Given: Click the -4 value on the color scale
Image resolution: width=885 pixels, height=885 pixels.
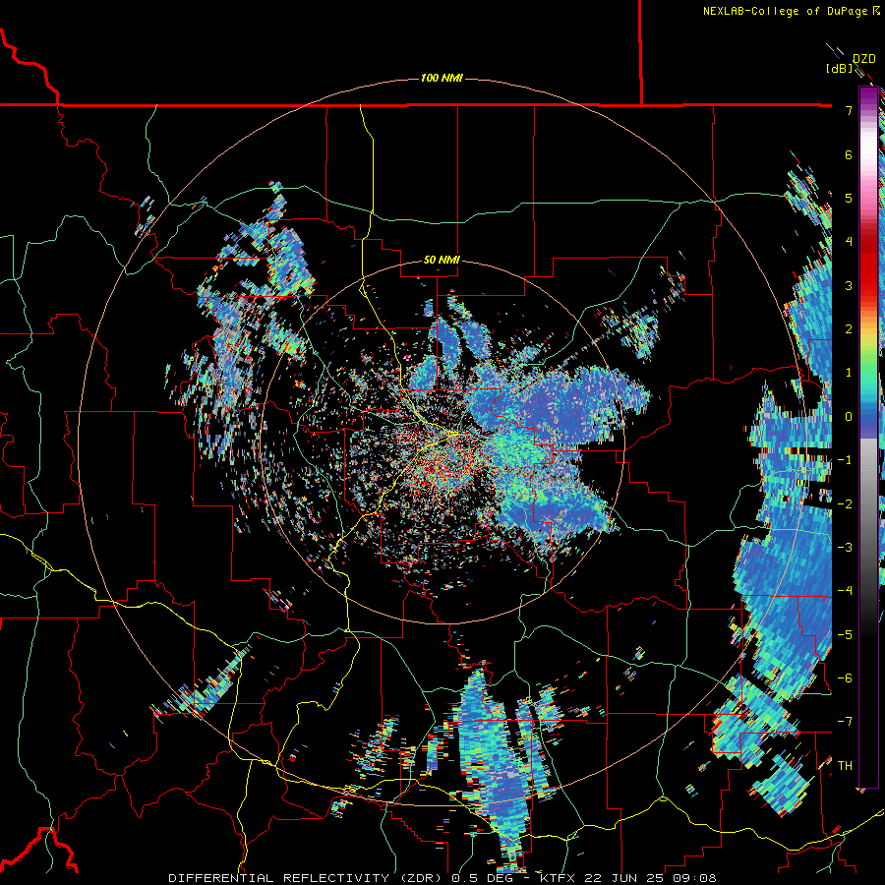Looking at the screenshot, I should coord(845,591).
